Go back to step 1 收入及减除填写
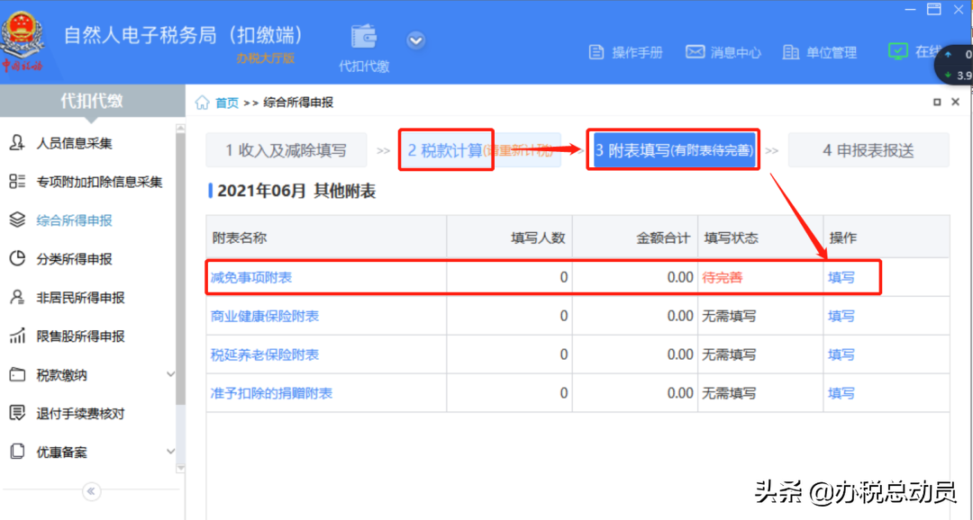Viewport: 973px width, 520px height. coord(286,149)
